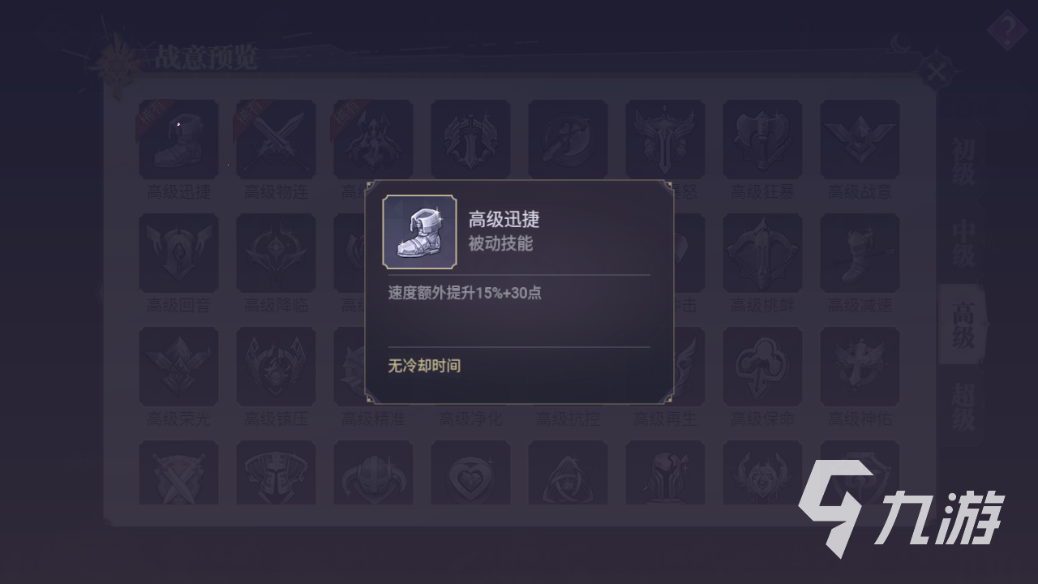Image resolution: width=1038 pixels, height=584 pixels.
Task: Switch to the 初级 tab
Action: [x=963, y=162]
